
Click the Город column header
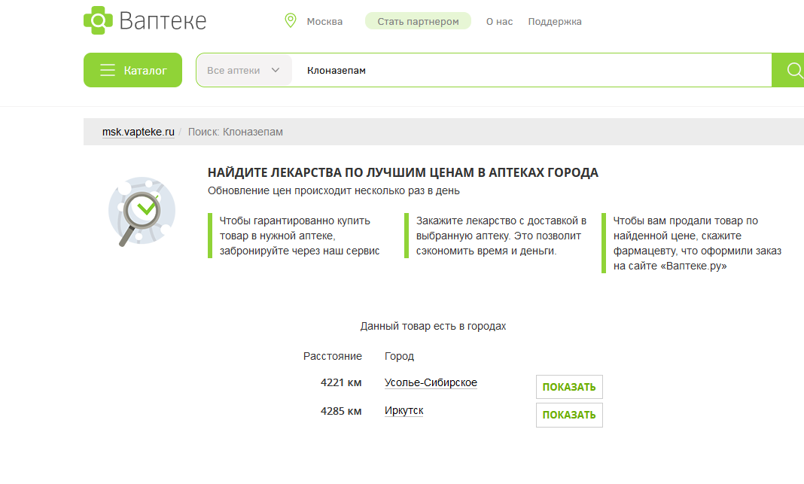pyautogui.click(x=399, y=356)
